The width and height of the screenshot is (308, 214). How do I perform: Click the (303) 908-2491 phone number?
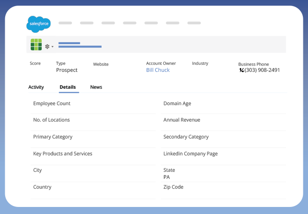262,70
